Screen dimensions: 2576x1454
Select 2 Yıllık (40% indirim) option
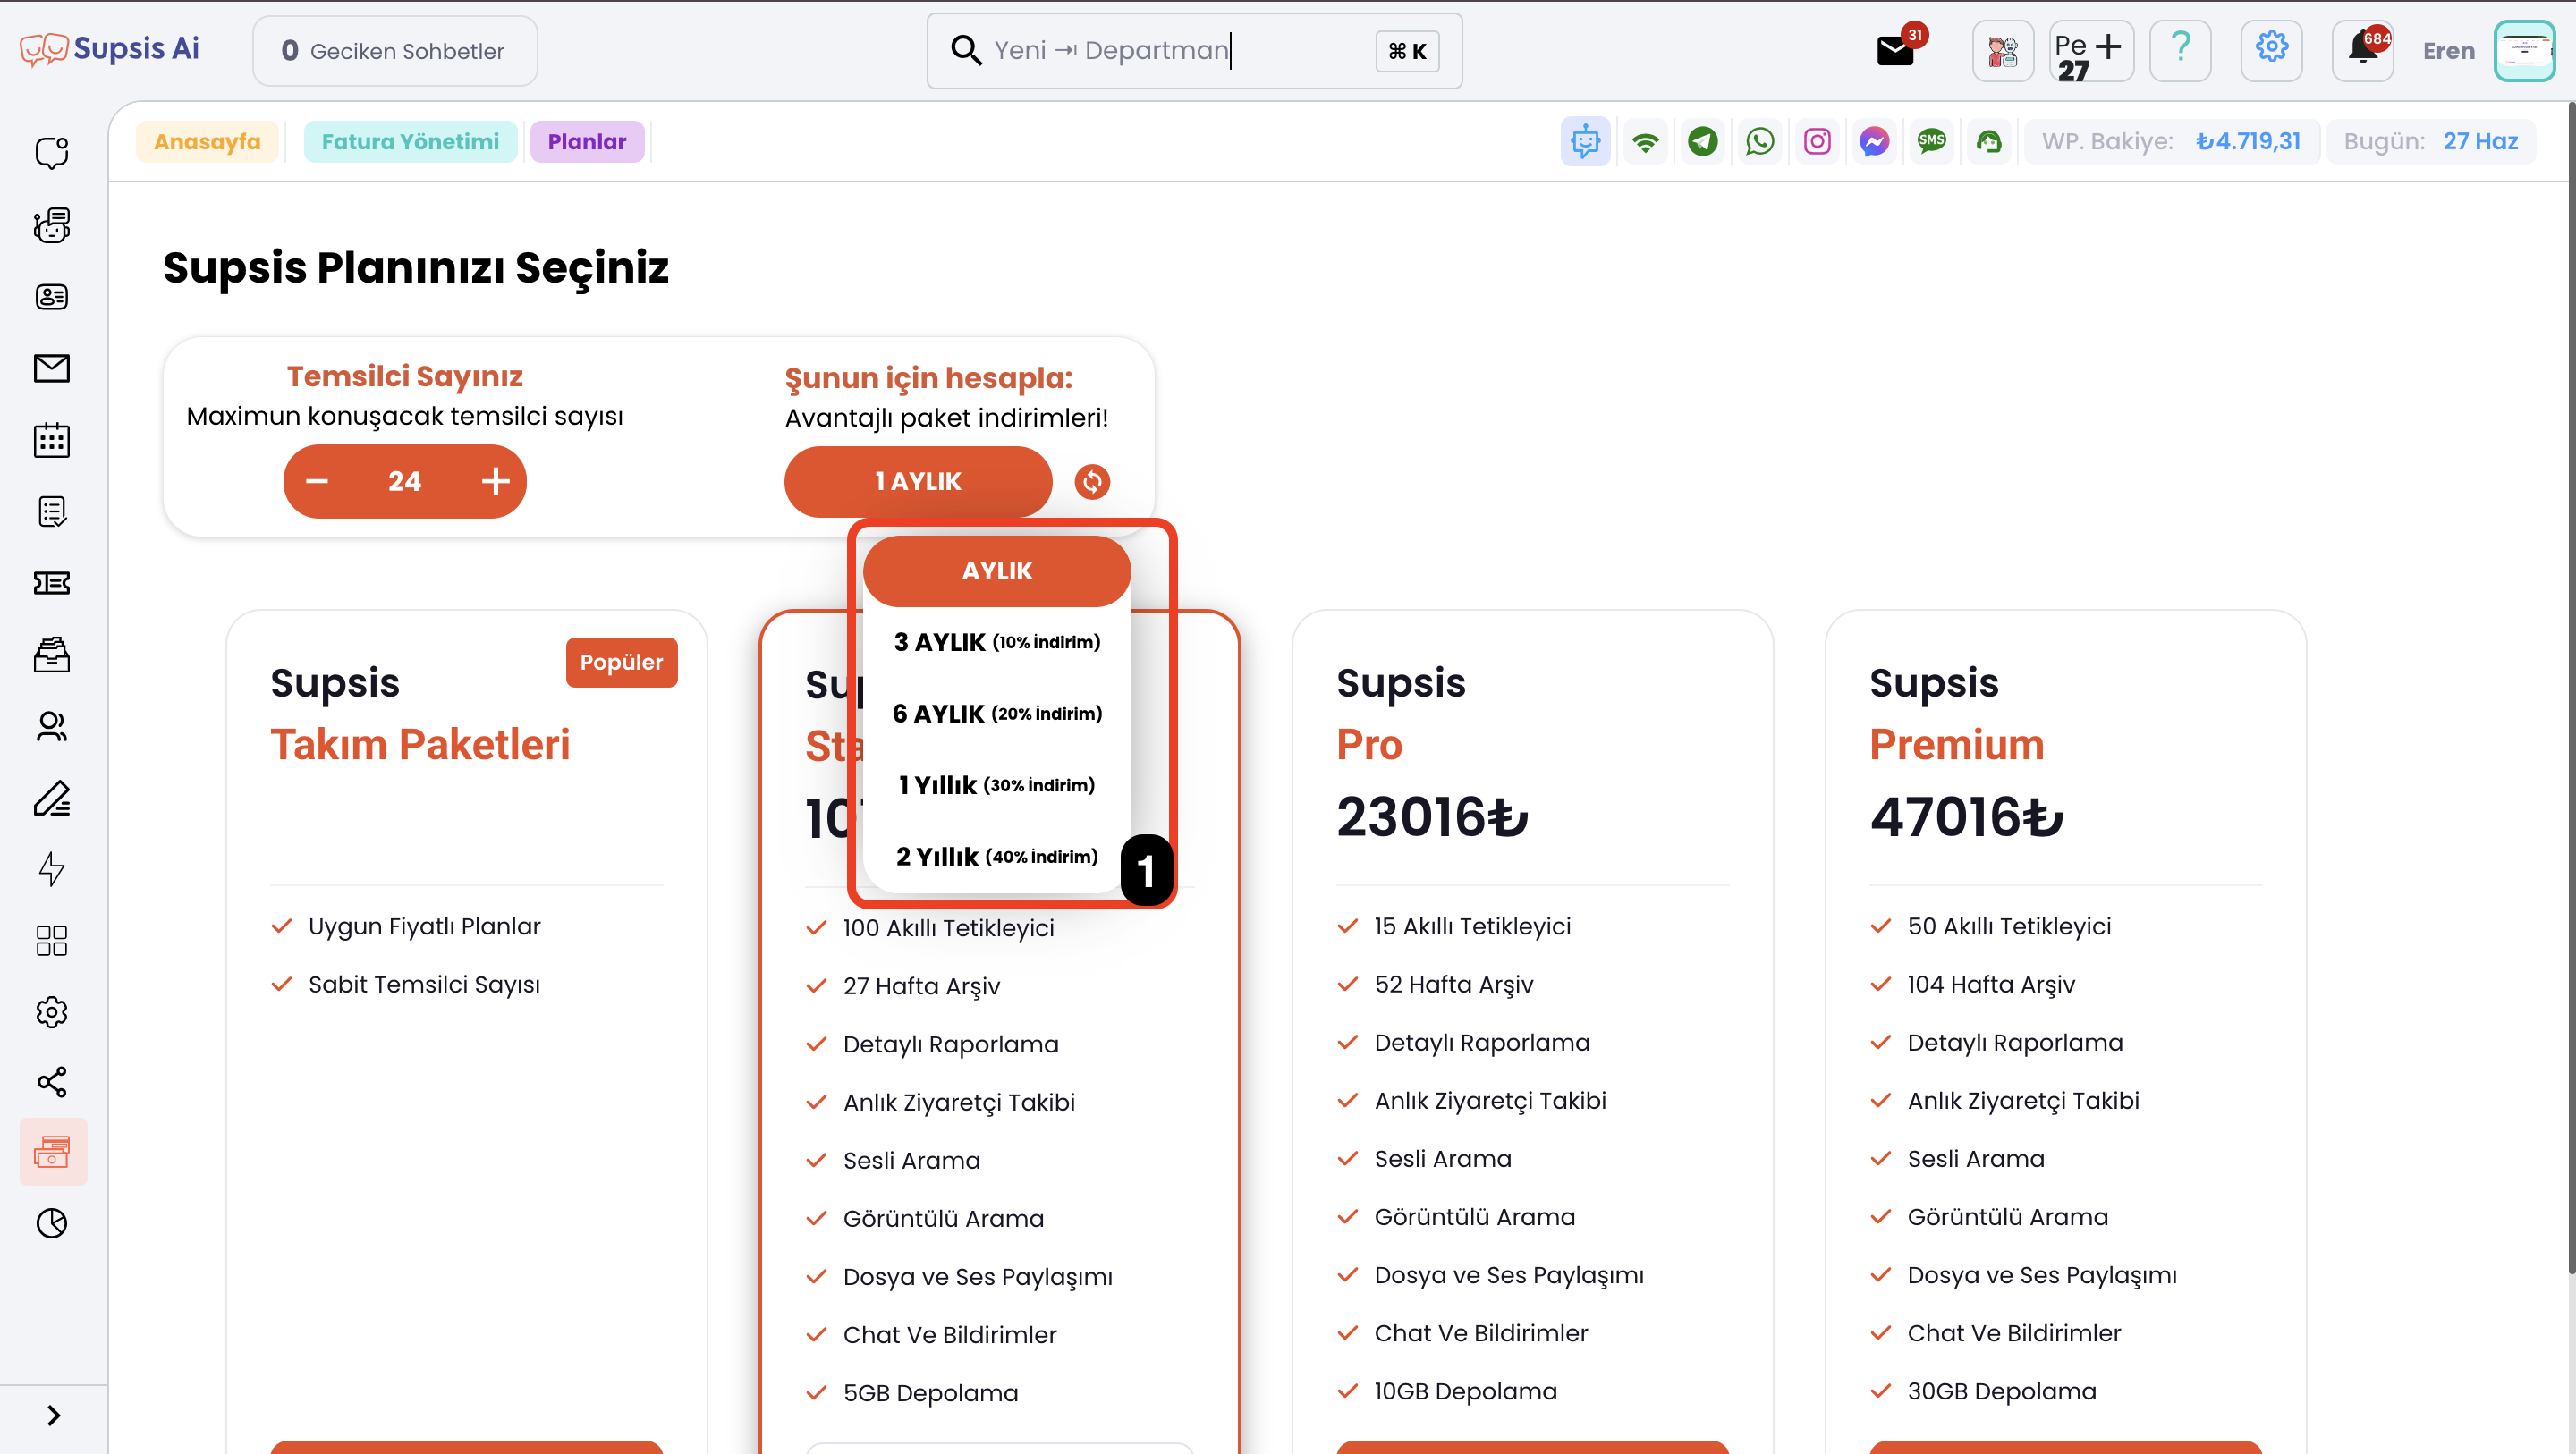(x=997, y=856)
